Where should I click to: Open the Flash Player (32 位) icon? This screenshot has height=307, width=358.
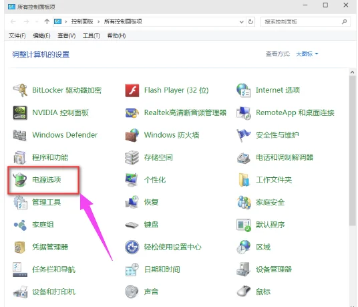point(132,90)
